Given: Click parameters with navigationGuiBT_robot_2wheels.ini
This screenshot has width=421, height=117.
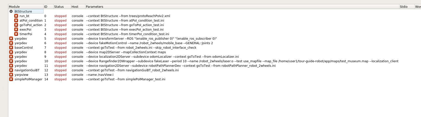Looking at the screenshot, I should [132, 70].
